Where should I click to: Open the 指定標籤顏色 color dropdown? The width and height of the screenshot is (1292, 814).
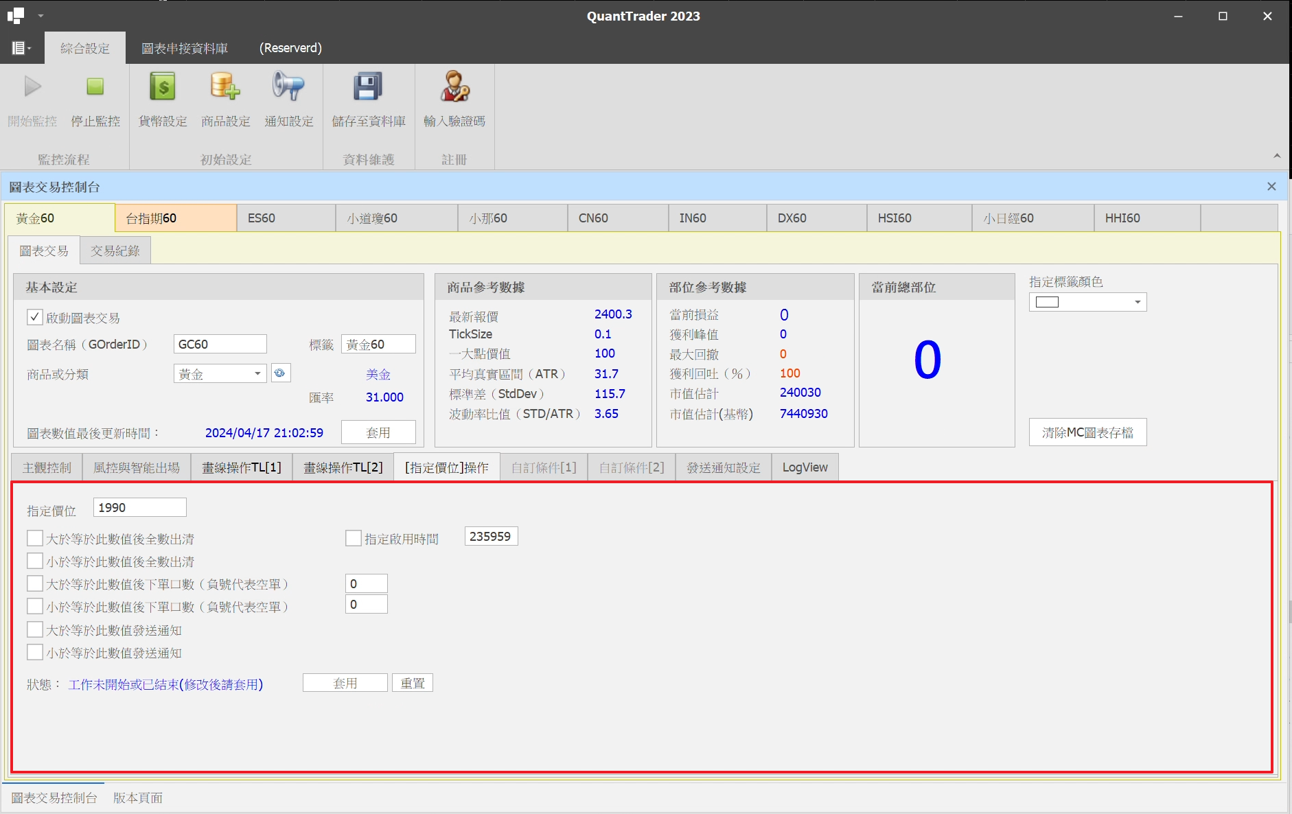1137,303
